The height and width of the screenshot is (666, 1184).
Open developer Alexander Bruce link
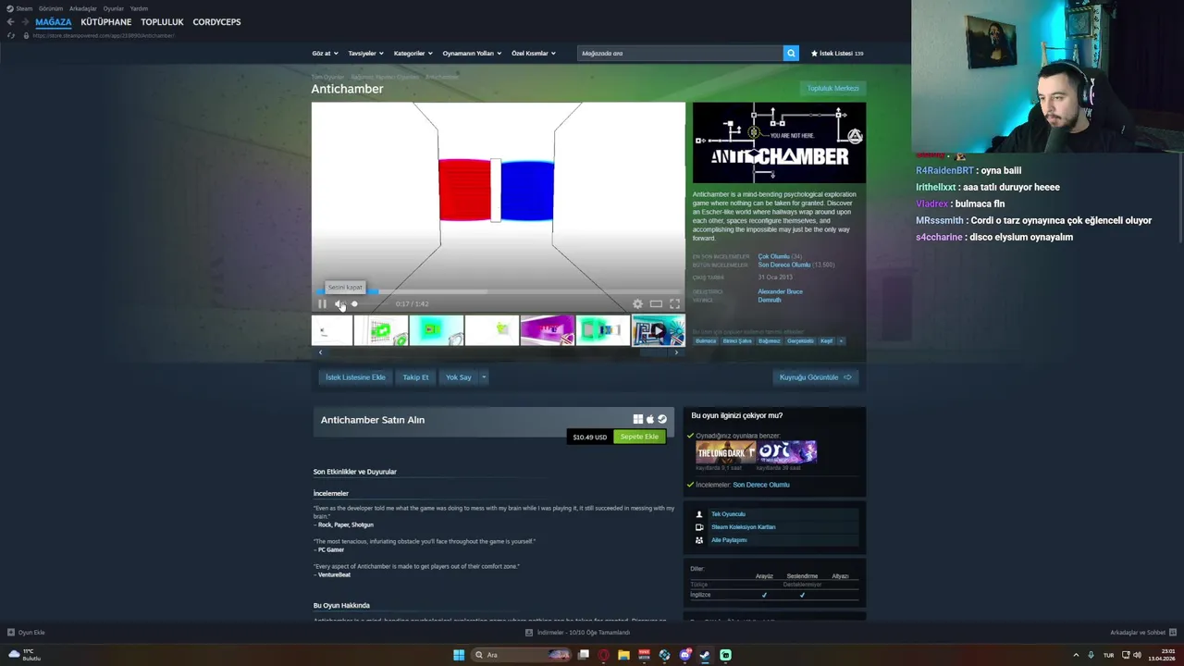point(780,291)
